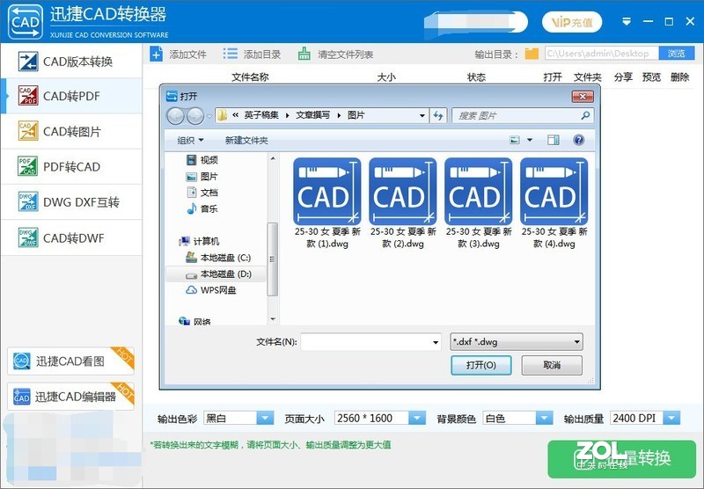The image size is (704, 489).
Task: Click the search magnifier icon
Action: 585,116
